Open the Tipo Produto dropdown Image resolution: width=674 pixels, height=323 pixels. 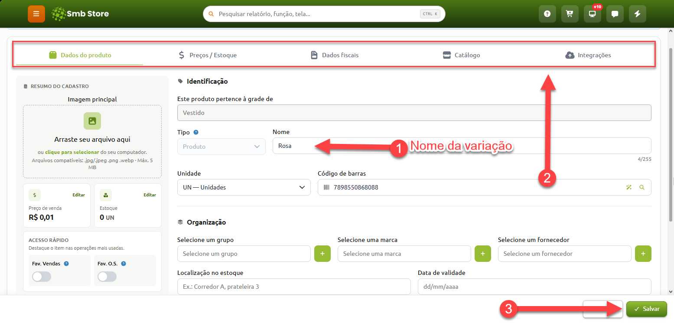[221, 147]
